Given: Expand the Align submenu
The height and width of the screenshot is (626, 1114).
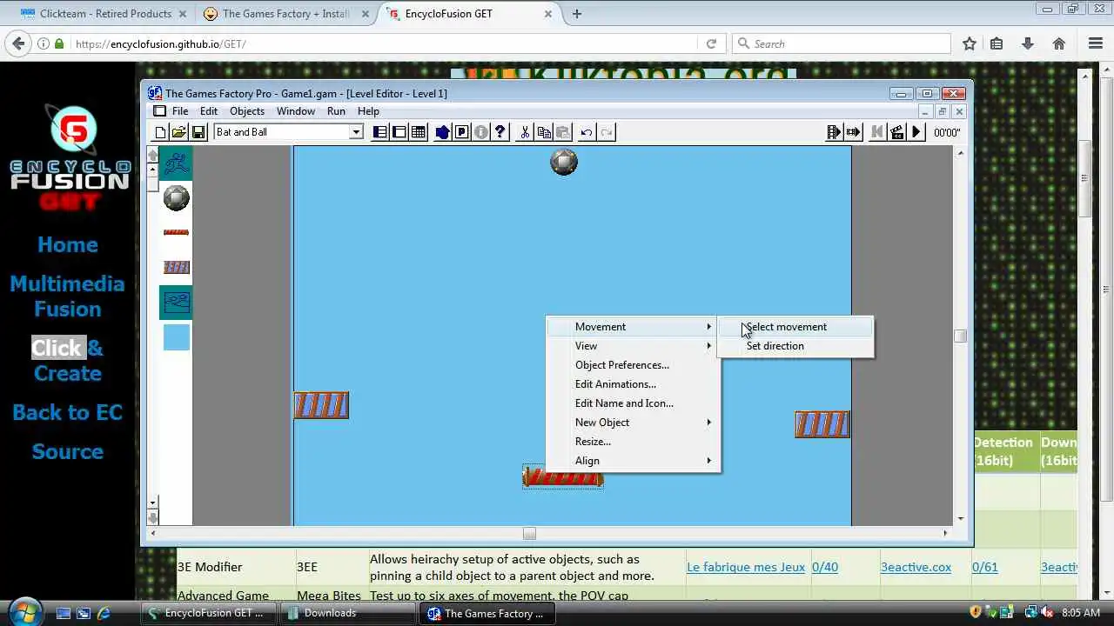Looking at the screenshot, I should pyautogui.click(x=632, y=461).
